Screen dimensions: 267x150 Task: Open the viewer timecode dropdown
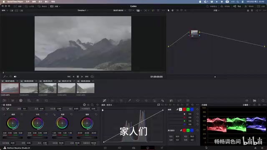[x=120, y=10]
